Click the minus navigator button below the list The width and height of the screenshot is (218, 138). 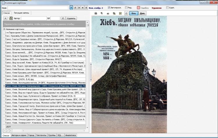[4, 131]
